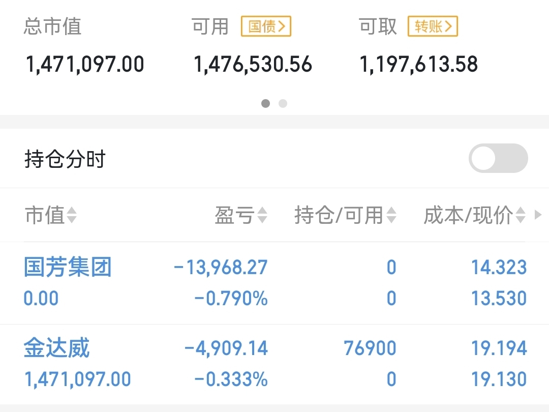Toggle the 持仓分时 switch

click(x=498, y=158)
